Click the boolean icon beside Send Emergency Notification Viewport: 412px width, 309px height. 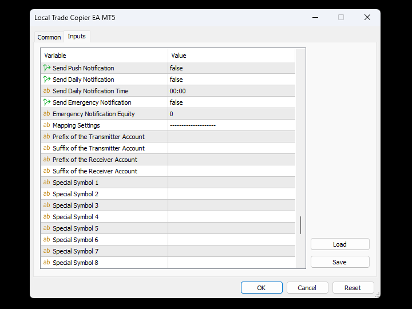point(47,102)
